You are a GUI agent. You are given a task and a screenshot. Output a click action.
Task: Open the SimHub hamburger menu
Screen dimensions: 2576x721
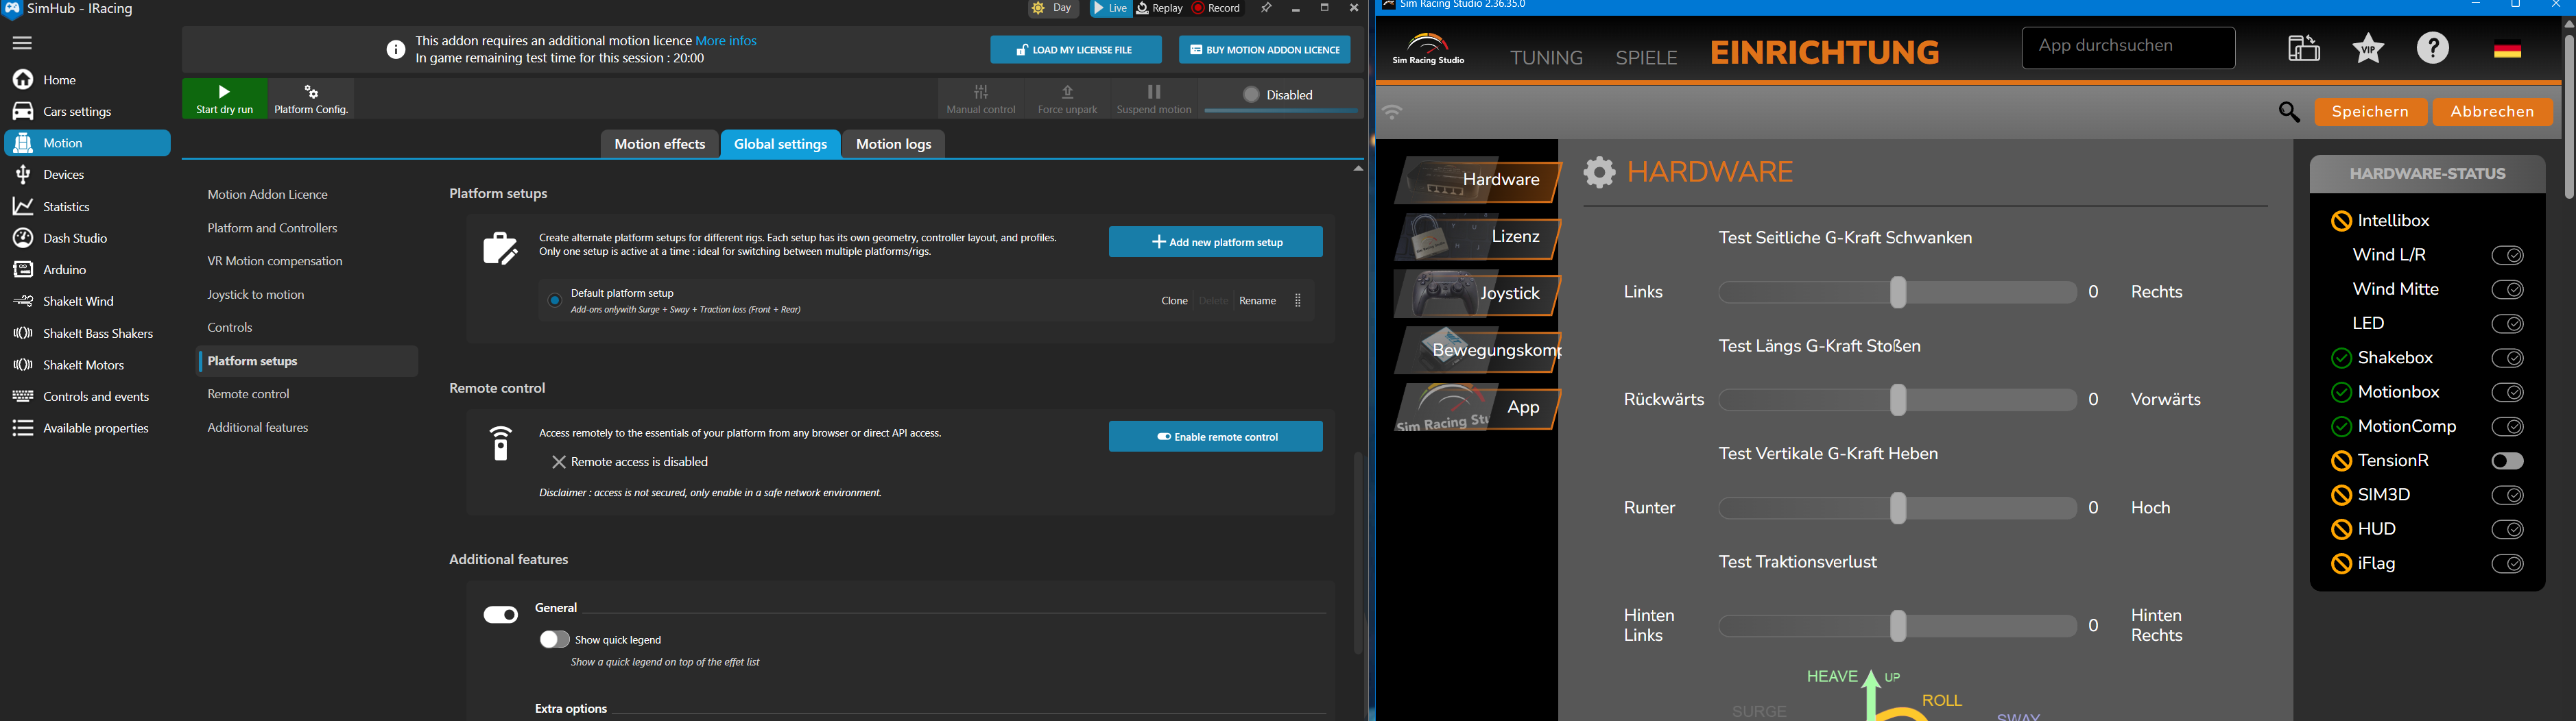pos(22,43)
